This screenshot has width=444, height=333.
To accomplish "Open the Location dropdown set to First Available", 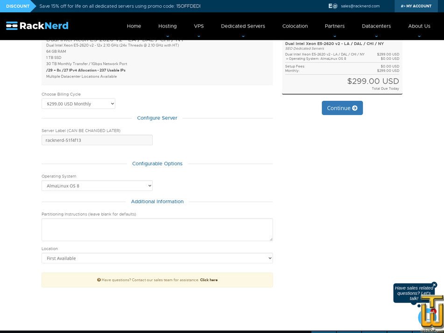I will coord(157,258).
